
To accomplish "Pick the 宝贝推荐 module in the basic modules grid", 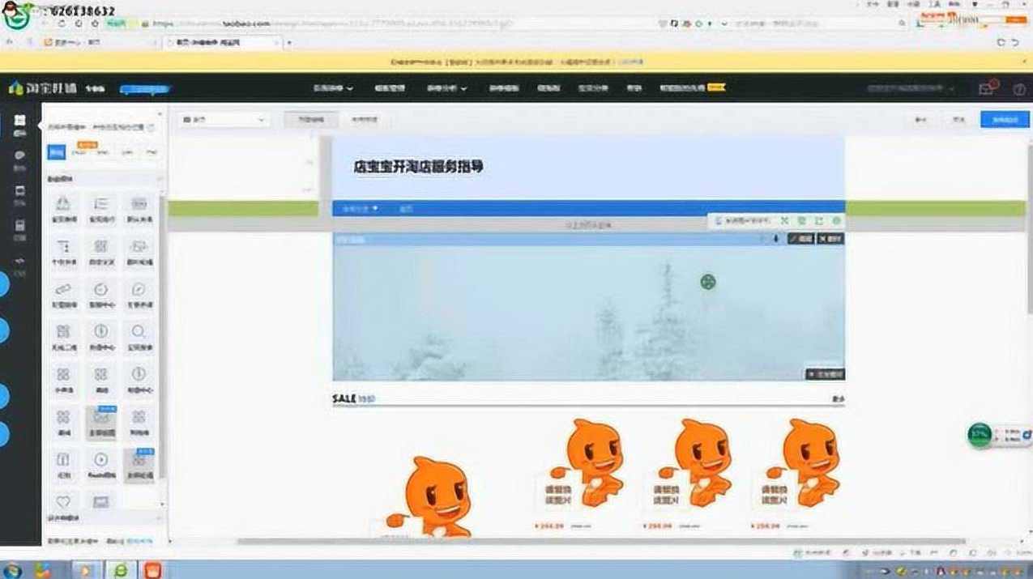I will 63,209.
